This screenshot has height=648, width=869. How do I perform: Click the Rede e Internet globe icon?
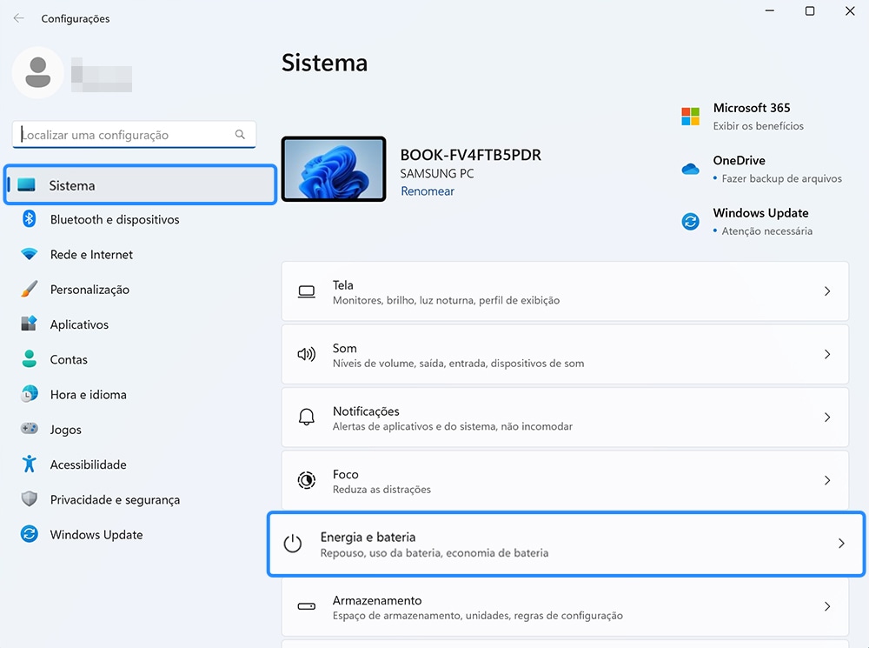pos(30,254)
